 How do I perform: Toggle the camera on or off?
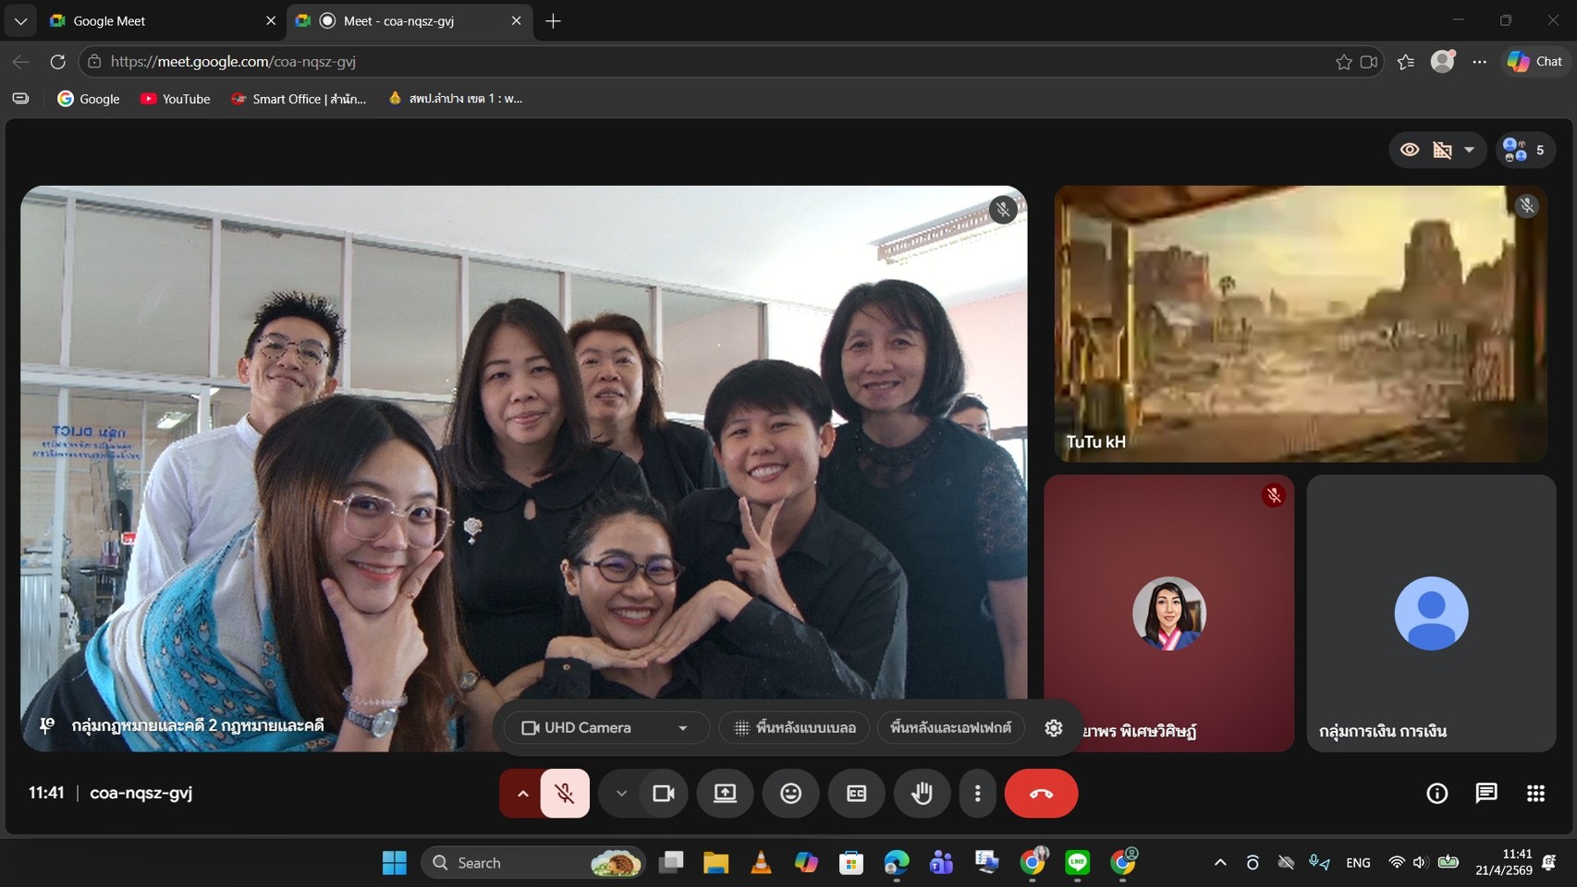664,794
